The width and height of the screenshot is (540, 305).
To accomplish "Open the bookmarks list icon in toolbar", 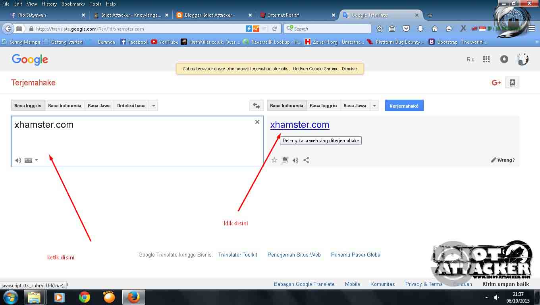I will click(392, 29).
